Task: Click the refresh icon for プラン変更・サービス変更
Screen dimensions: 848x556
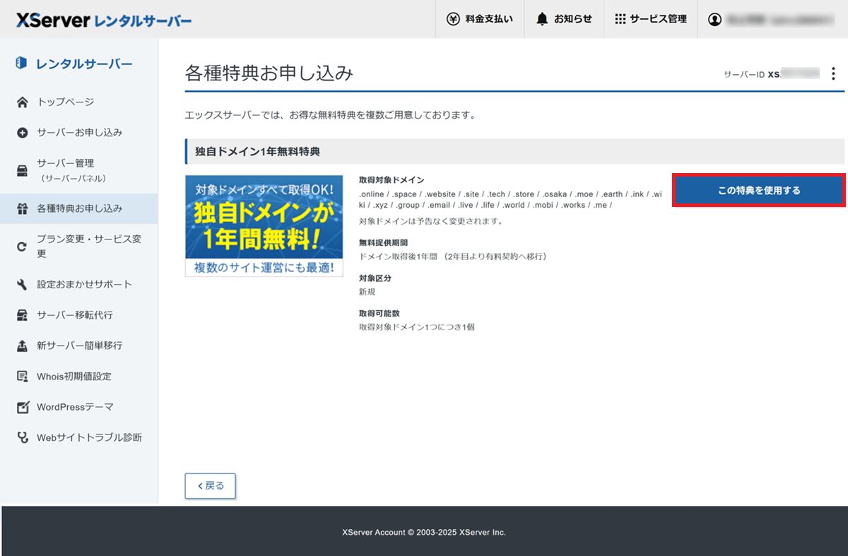Action: point(23,247)
